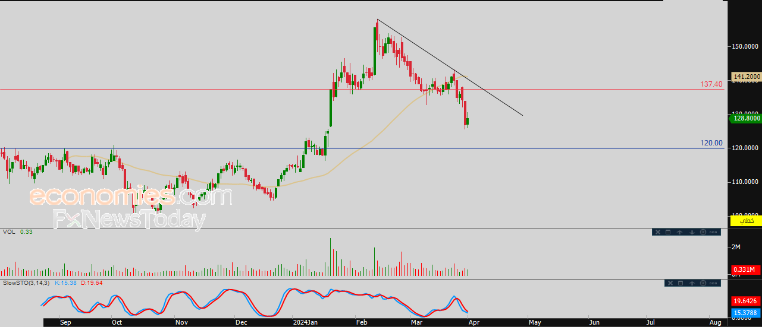
Task: Select the 141.2000 price label
Action: click(746, 77)
